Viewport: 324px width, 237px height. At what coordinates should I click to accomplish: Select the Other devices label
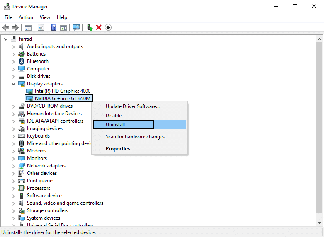[42, 173]
